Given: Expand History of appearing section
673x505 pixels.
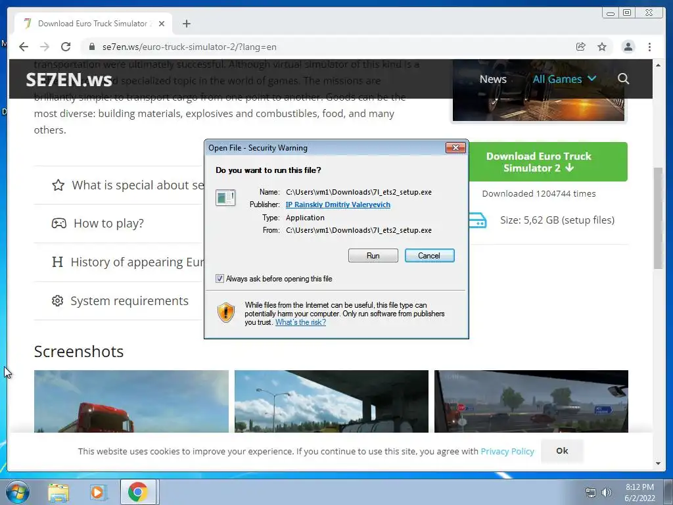Looking at the screenshot, I should [x=119, y=262].
